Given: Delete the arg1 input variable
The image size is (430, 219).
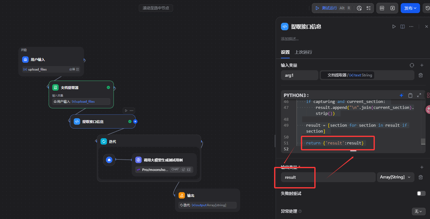Looking at the screenshot, I should (421, 75).
